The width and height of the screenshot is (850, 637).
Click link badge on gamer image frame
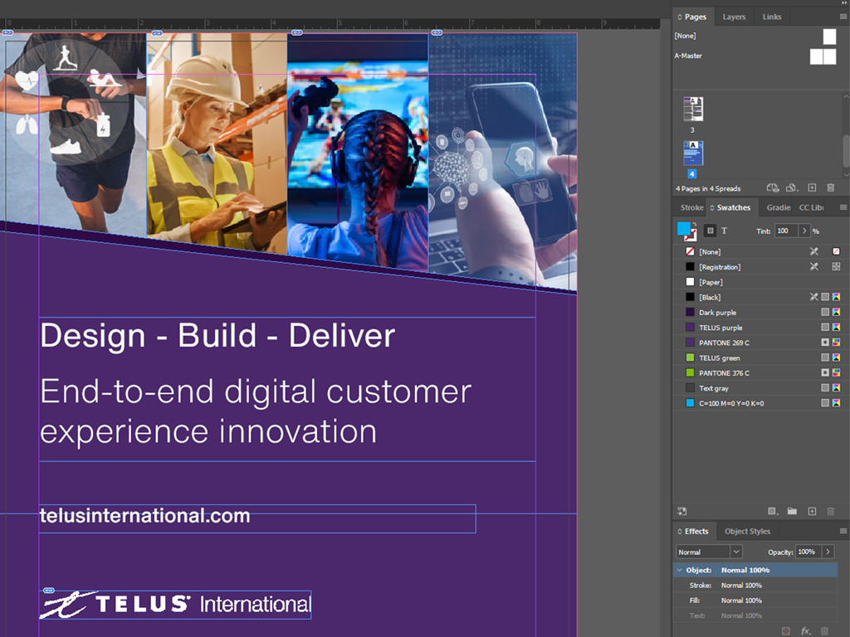coord(297,33)
